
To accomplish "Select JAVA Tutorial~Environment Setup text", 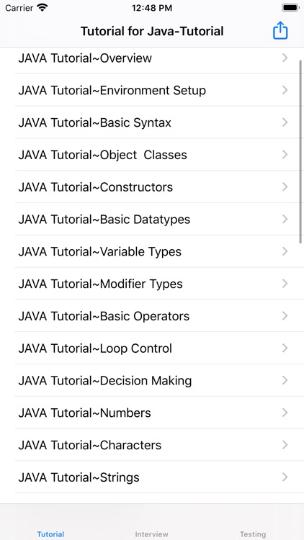I will (112, 90).
